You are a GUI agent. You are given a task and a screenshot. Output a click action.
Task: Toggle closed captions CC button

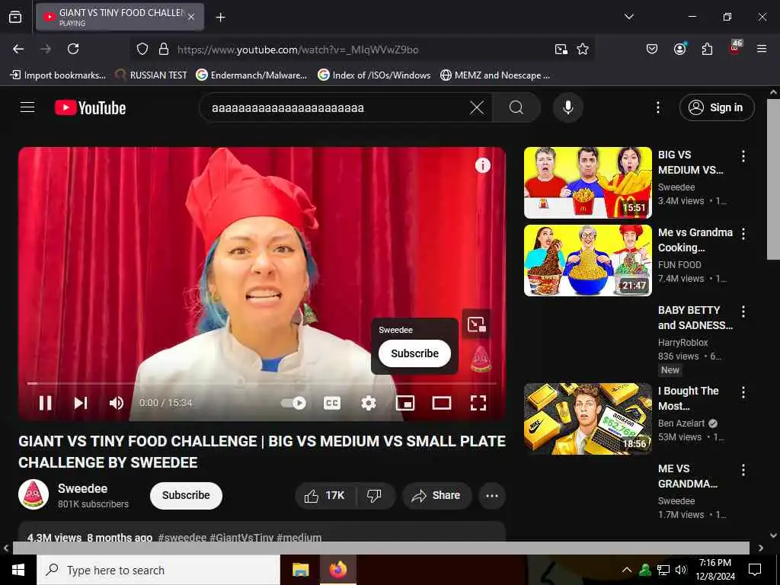click(x=332, y=403)
